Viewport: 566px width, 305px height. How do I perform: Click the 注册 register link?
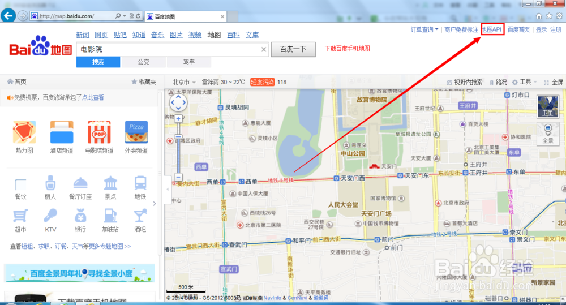click(x=556, y=29)
